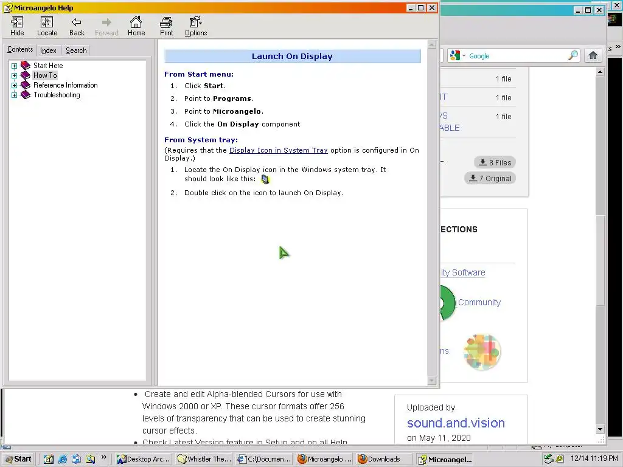This screenshot has height=467, width=623.
Task: Click the browser Home button
Action: pyautogui.click(x=593, y=55)
